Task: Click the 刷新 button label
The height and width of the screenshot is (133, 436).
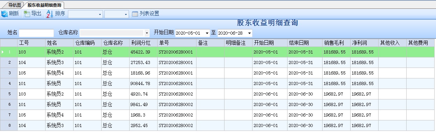Action: [14, 14]
